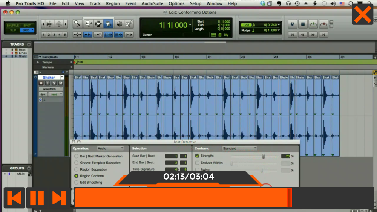Click the Stop transport button
This screenshot has height=212, width=377.
click(x=303, y=24)
